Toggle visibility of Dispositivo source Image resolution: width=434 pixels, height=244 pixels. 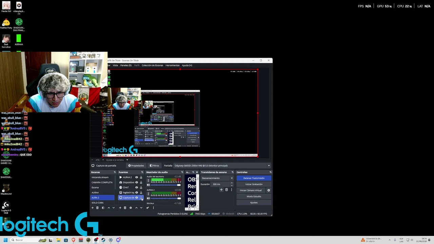[x=137, y=182]
